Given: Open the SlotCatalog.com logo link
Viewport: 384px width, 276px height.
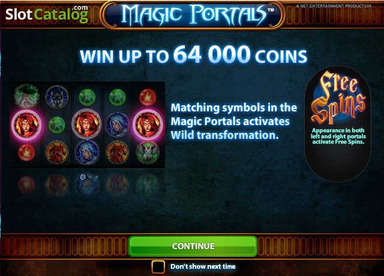Looking at the screenshot, I should pyautogui.click(x=47, y=14).
